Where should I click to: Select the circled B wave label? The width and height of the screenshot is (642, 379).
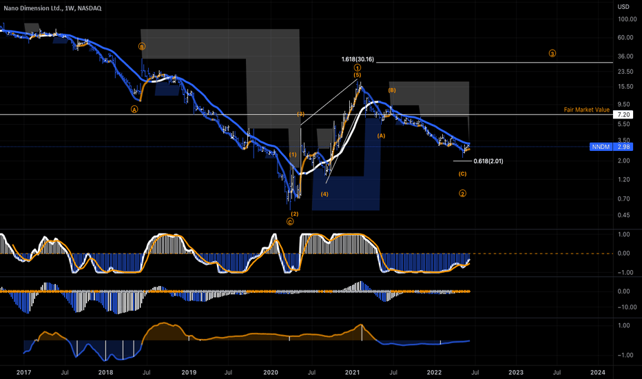(142, 46)
